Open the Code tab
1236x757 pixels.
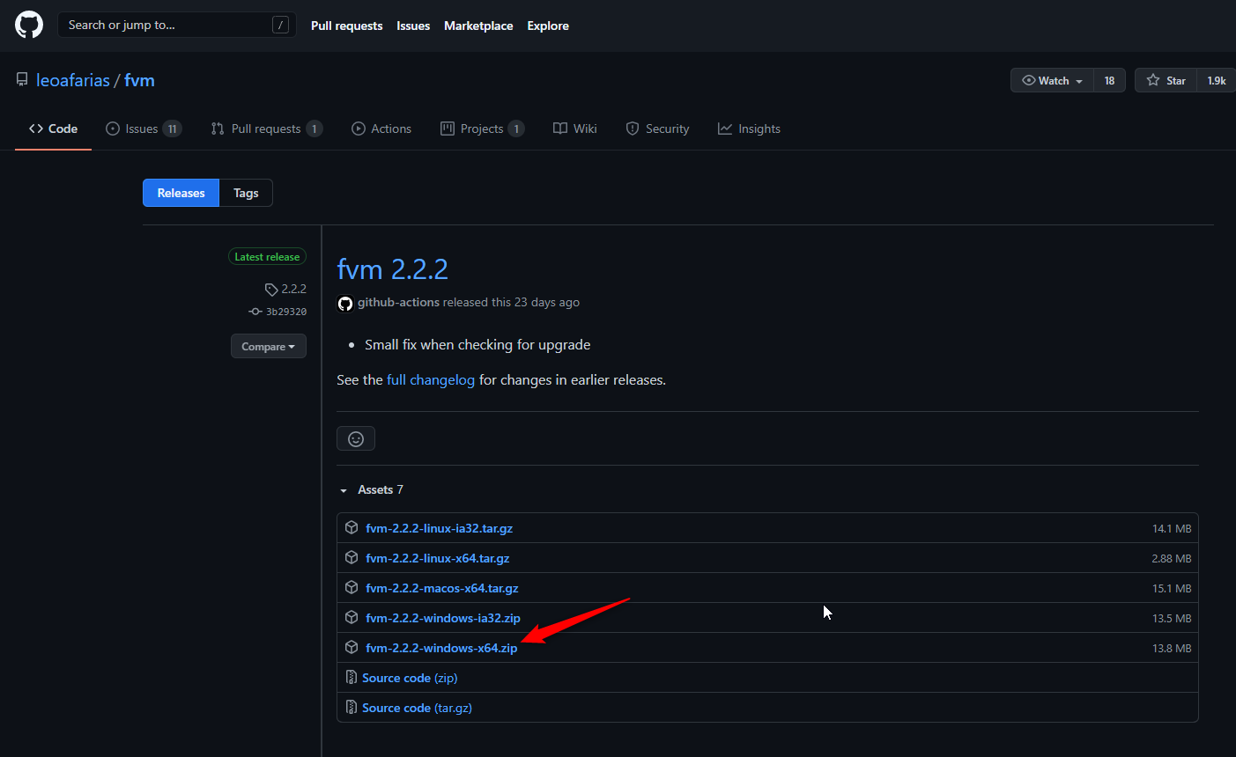tap(53, 129)
